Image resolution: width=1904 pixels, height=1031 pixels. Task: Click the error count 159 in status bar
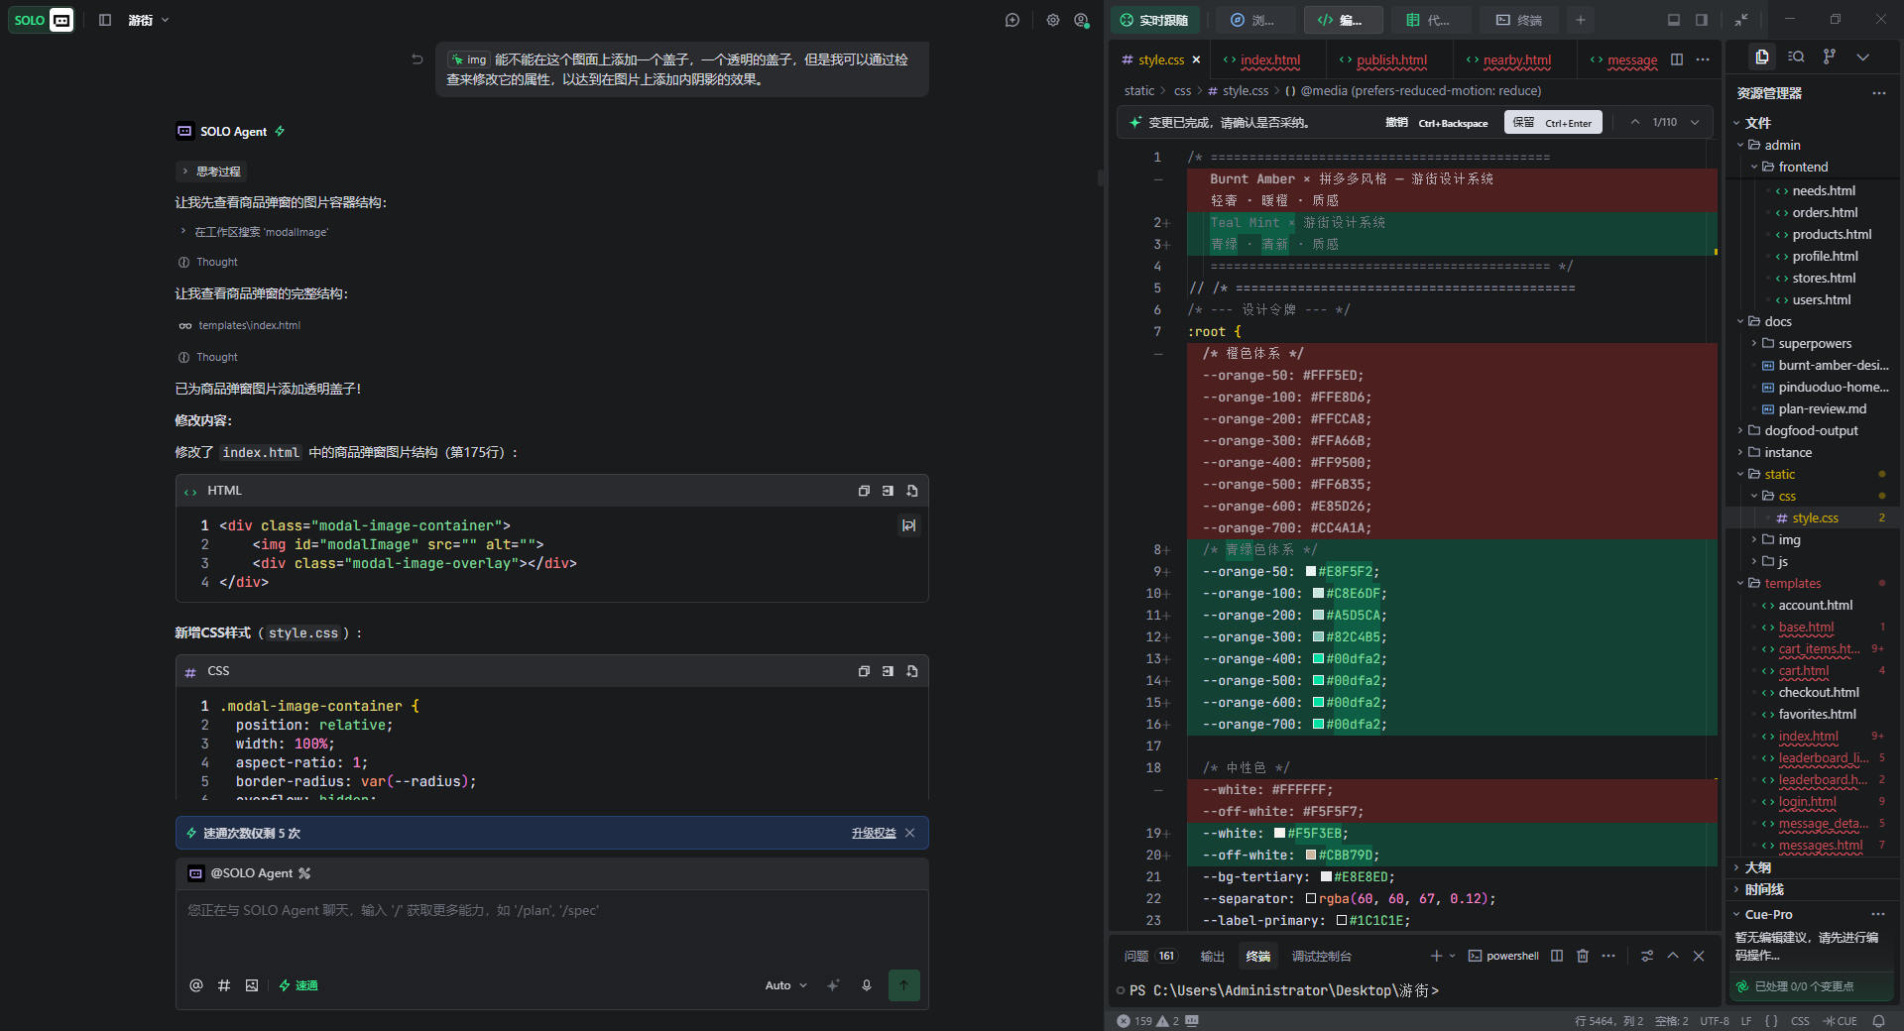tap(1134, 1021)
